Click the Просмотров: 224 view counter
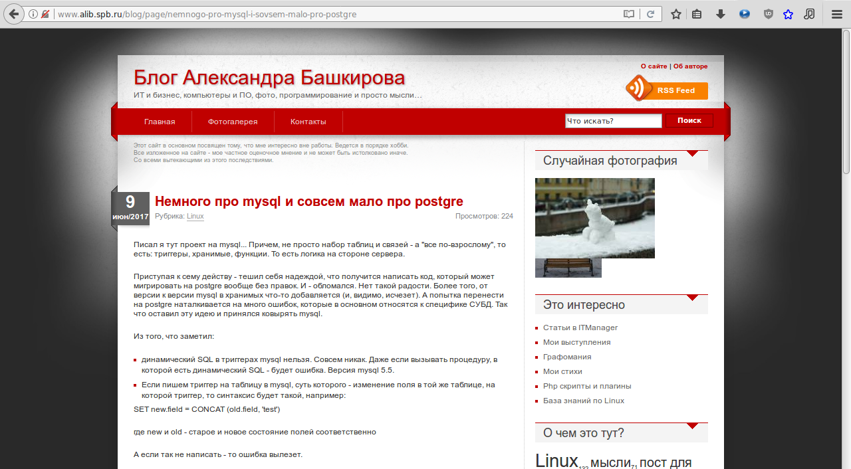Viewport: 851px width, 469px height. tap(484, 217)
